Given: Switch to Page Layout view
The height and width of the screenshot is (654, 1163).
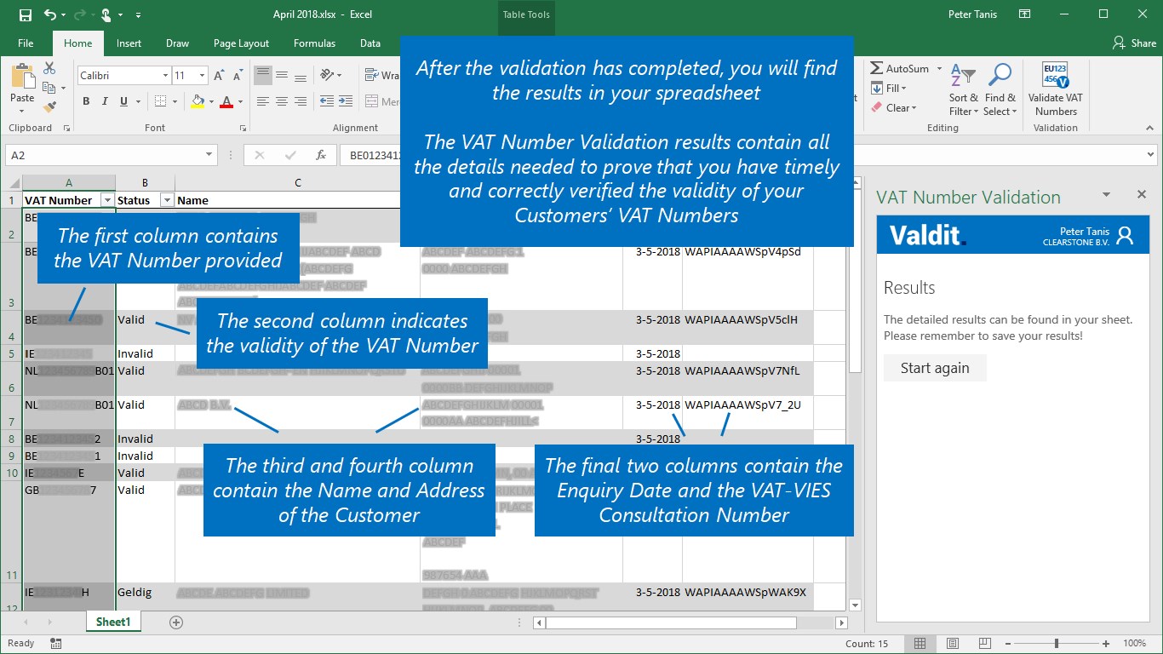Looking at the screenshot, I should pos(953,644).
